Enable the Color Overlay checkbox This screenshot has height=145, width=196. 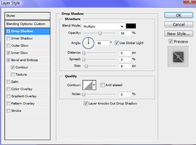[8, 89]
